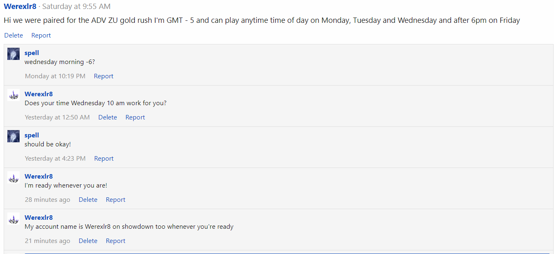
Task: Click the Werexlr8 name above "I'm ready whenever"
Action: tap(38, 177)
